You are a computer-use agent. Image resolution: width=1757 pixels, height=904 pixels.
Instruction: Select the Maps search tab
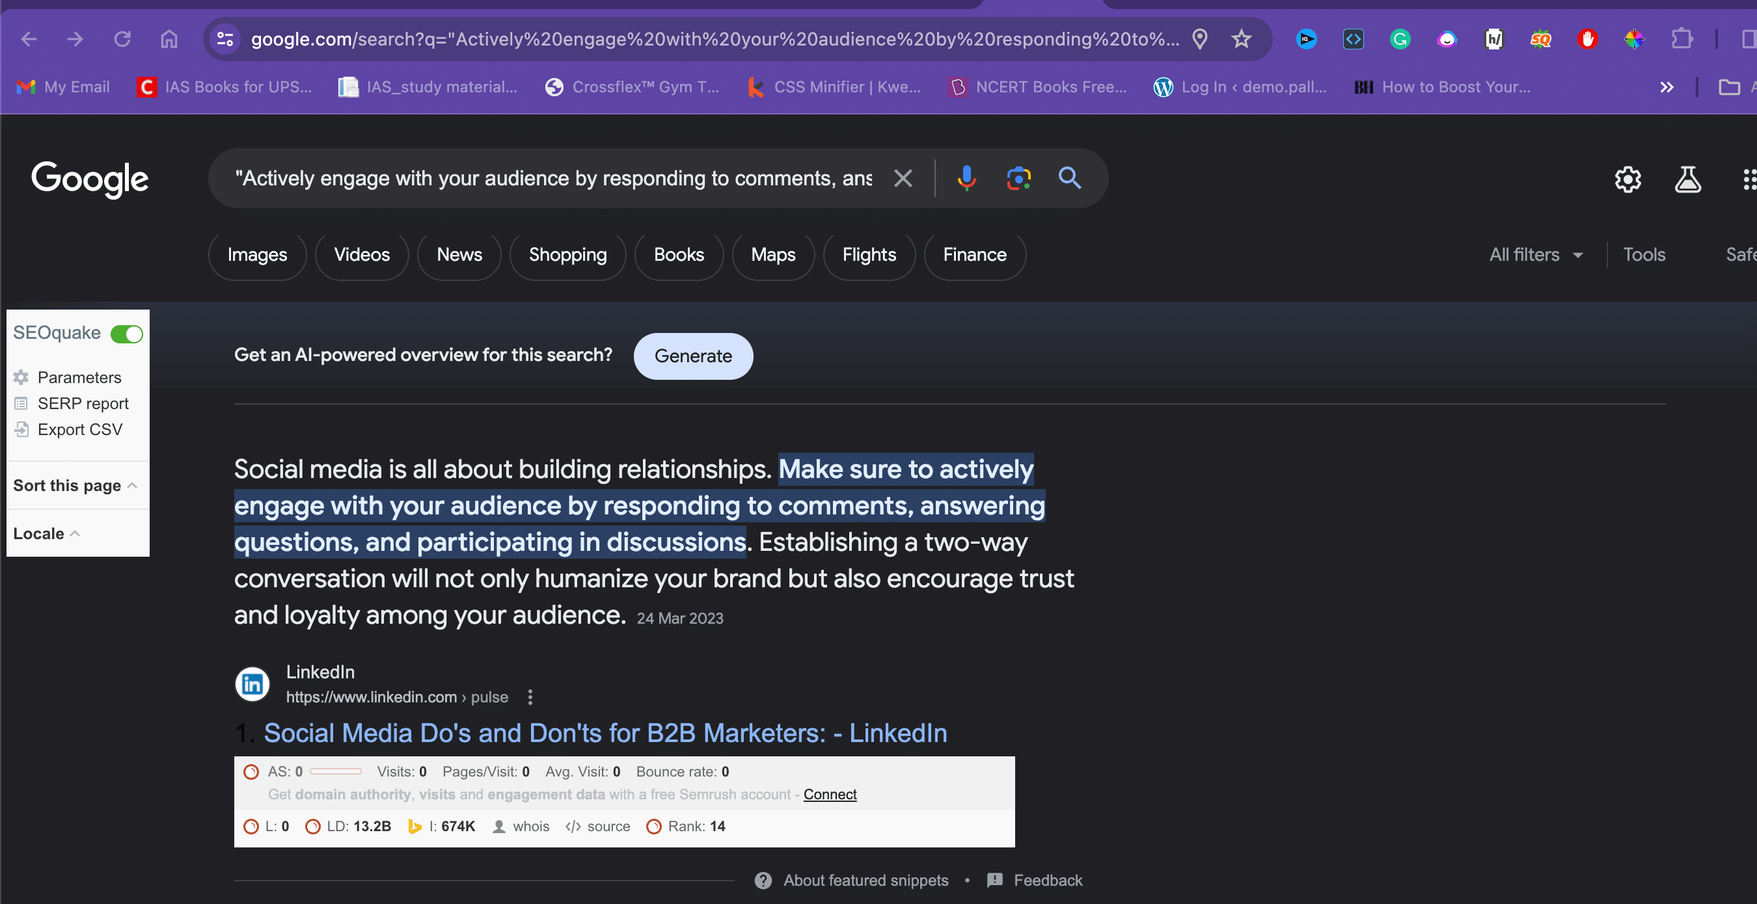[x=773, y=255]
